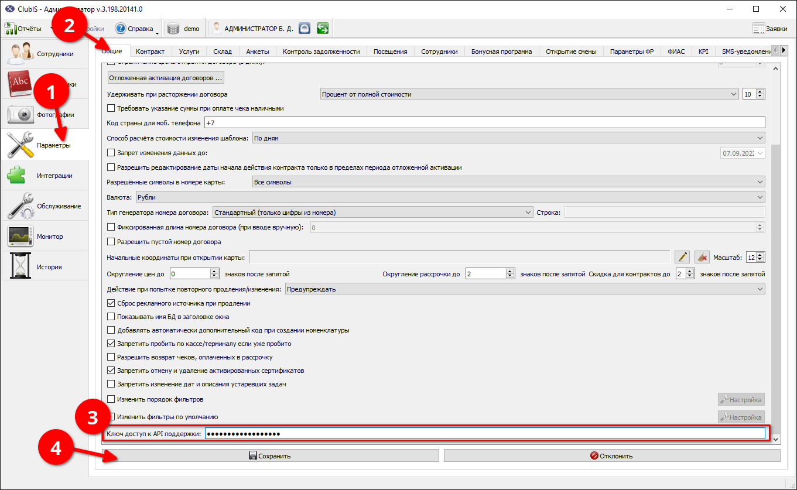Click the Код страны +7 field
Screen dimensions: 797x490
pos(485,122)
